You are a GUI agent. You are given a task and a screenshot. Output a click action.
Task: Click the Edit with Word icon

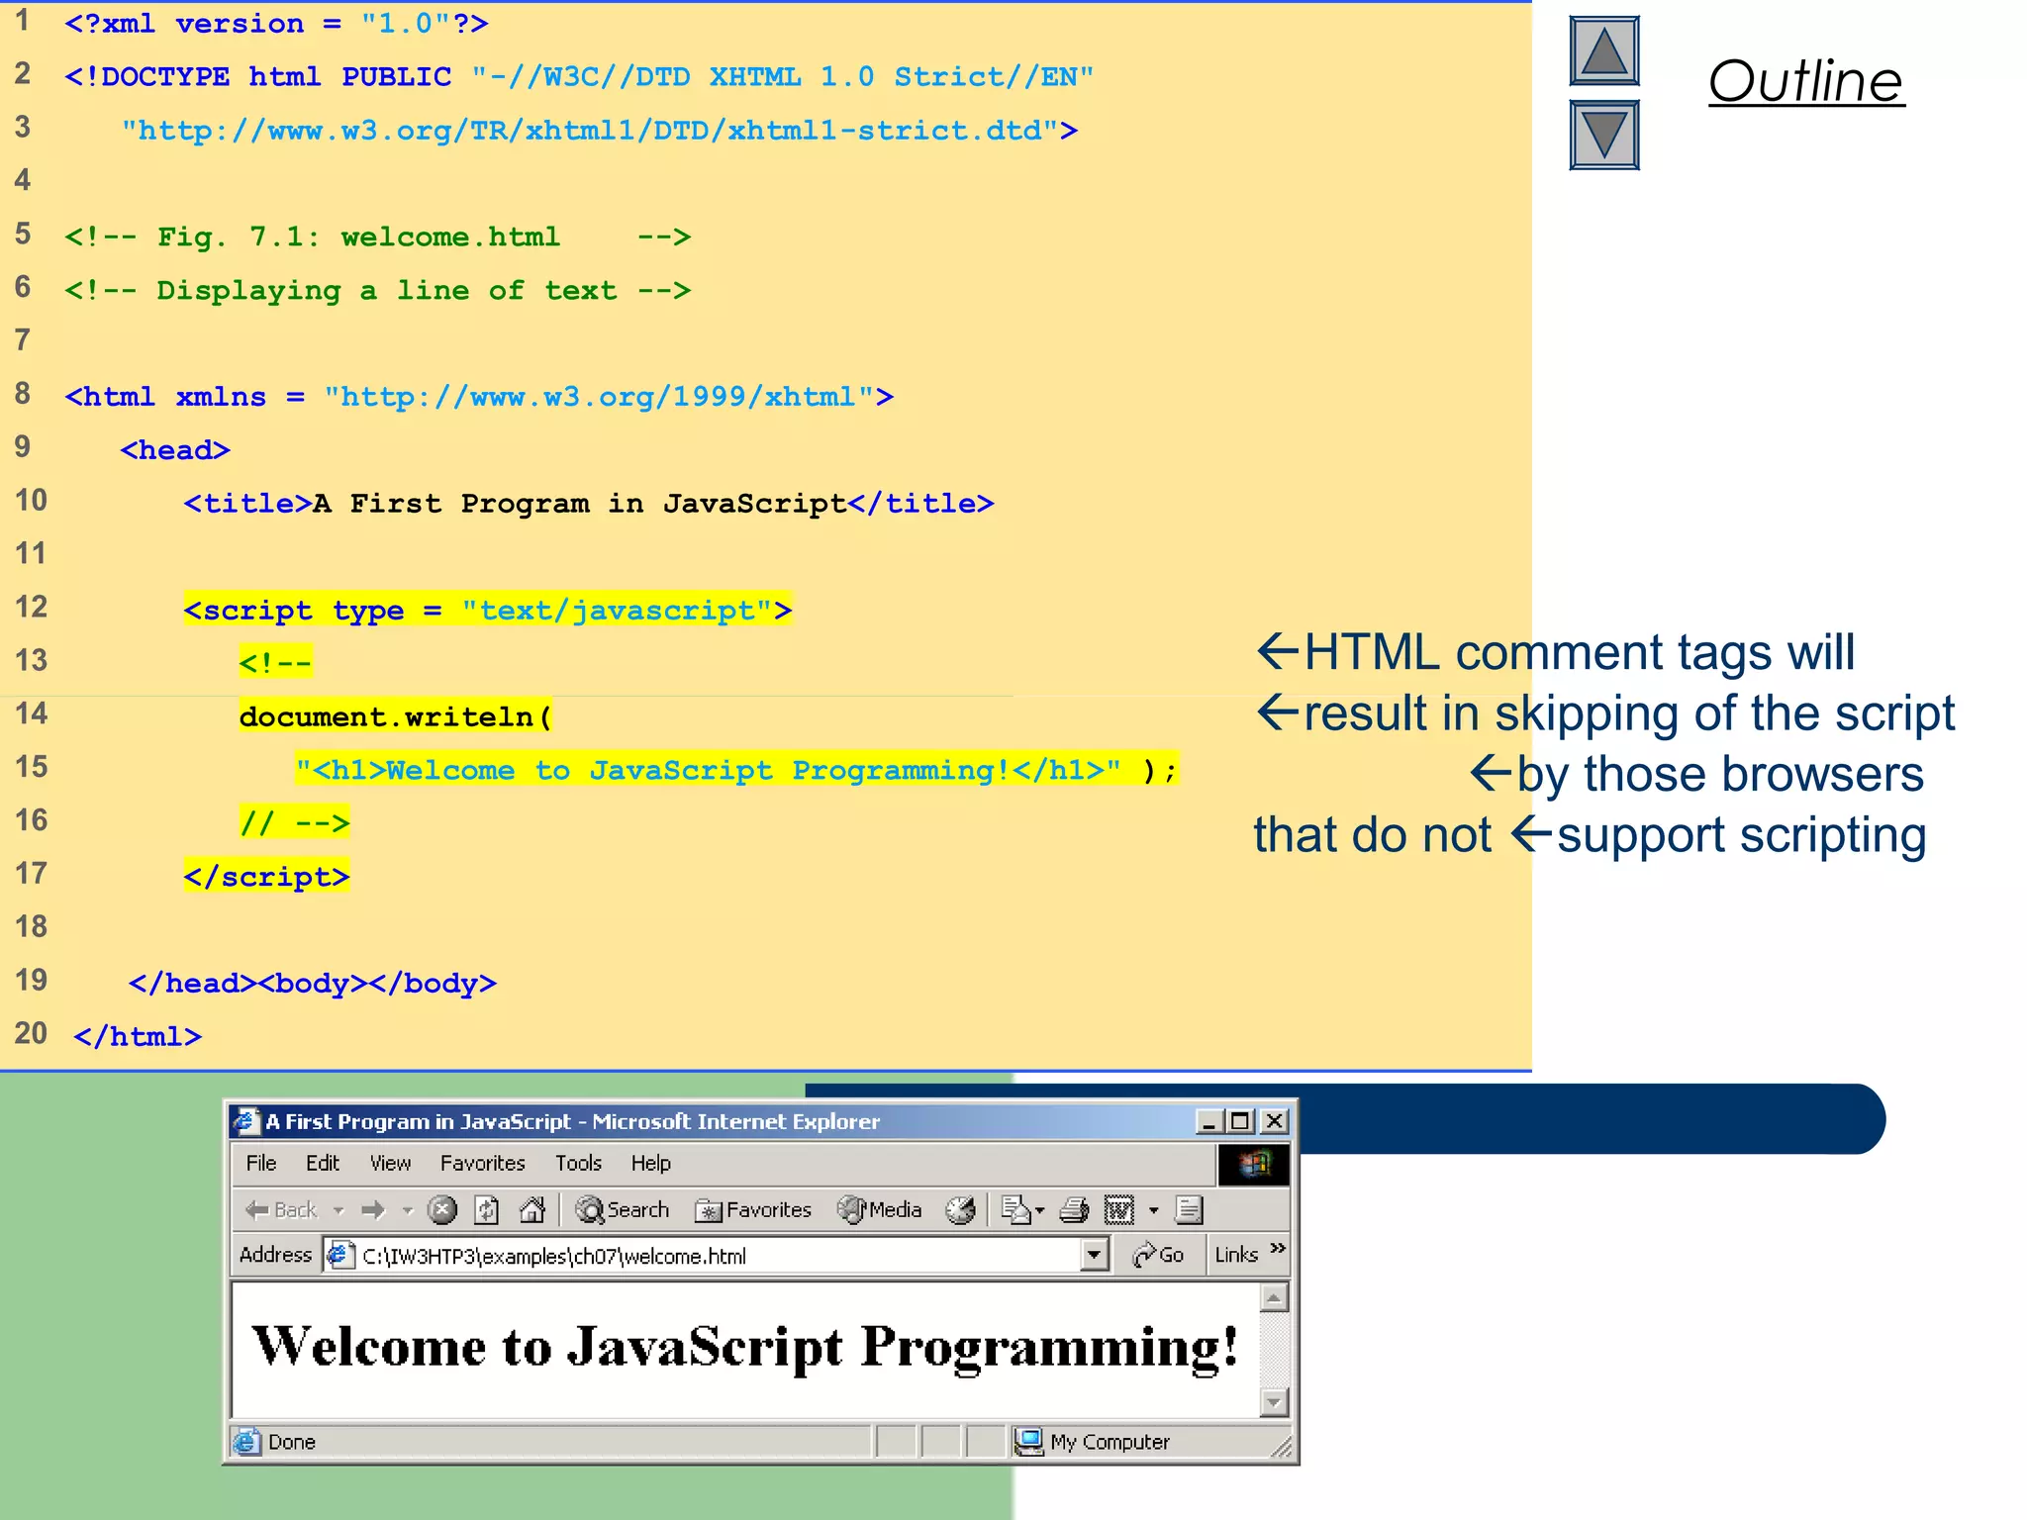point(1119,1209)
